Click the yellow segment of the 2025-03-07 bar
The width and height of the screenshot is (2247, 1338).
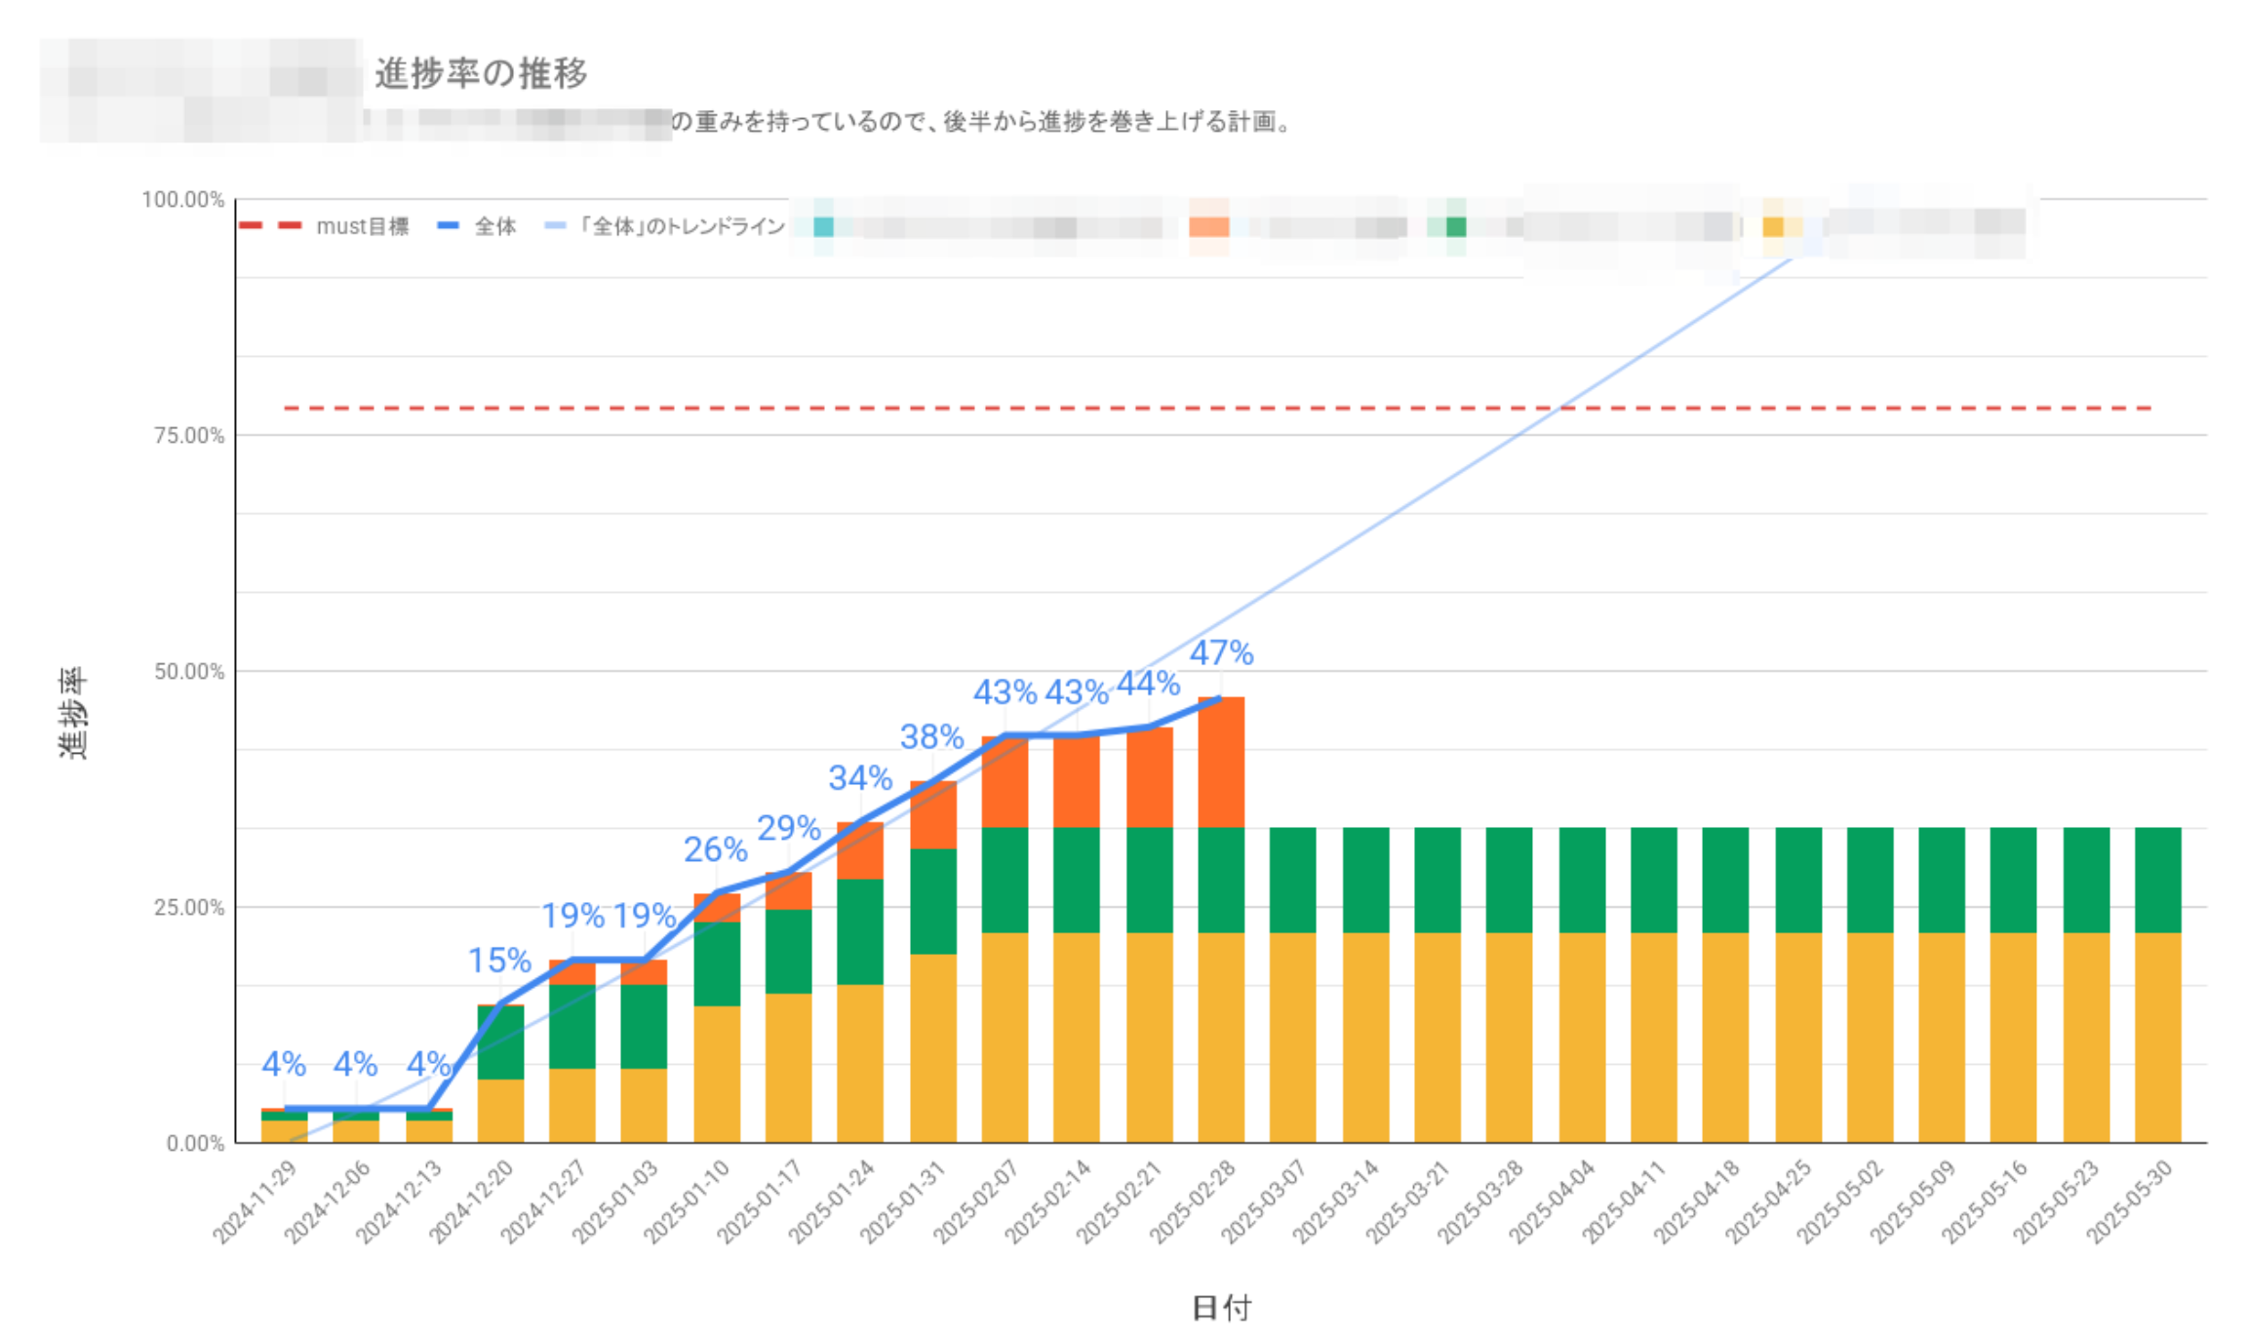click(x=1292, y=1037)
